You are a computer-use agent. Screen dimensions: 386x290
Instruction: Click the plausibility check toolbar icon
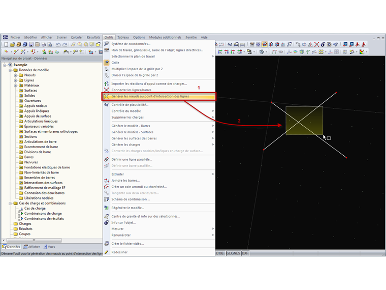click(230, 44)
